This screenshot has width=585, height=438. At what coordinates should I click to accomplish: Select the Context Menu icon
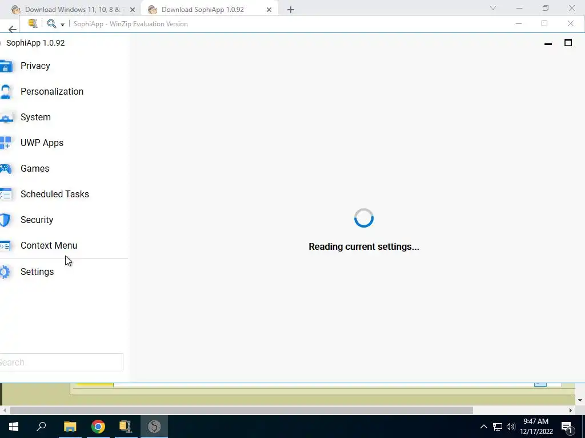pyautogui.click(x=5, y=246)
